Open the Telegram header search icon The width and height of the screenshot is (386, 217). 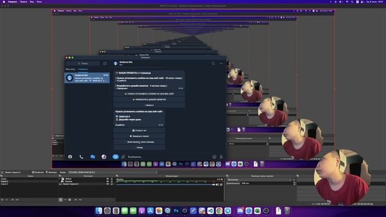(x=213, y=63)
